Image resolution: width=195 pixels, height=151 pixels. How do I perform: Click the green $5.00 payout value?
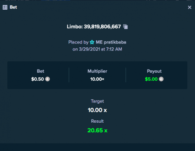coord(151,79)
